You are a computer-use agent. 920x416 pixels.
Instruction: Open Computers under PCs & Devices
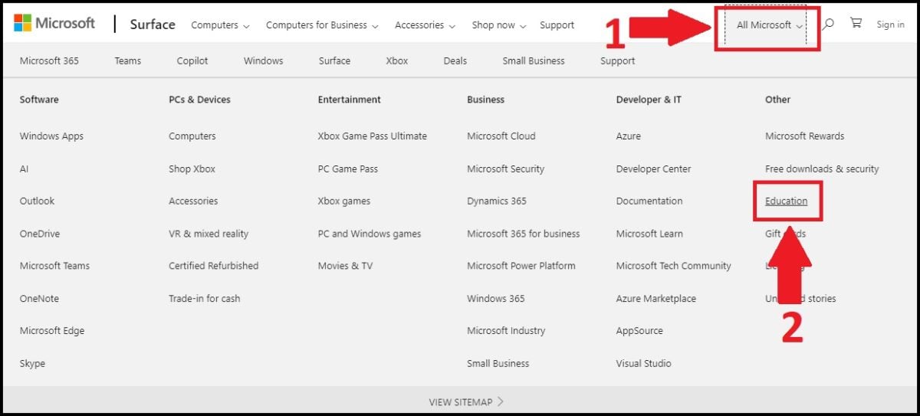(x=192, y=136)
